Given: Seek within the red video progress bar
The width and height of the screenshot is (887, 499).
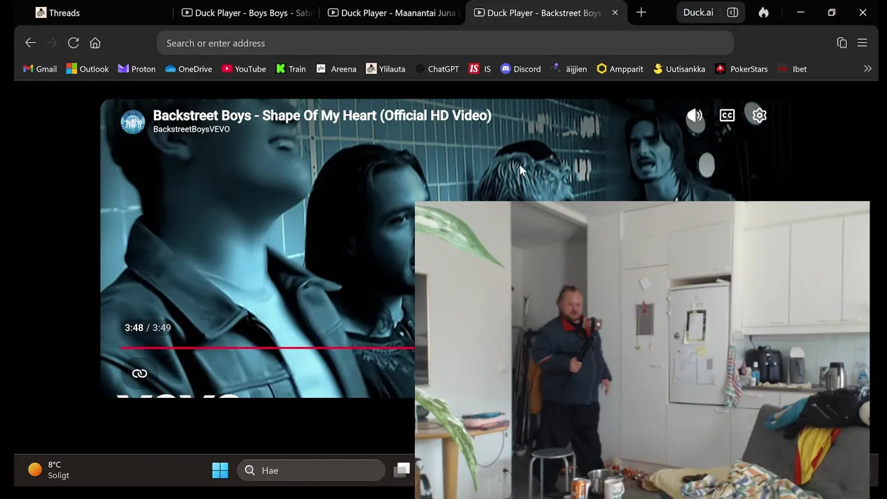Looking at the screenshot, I should [267, 348].
